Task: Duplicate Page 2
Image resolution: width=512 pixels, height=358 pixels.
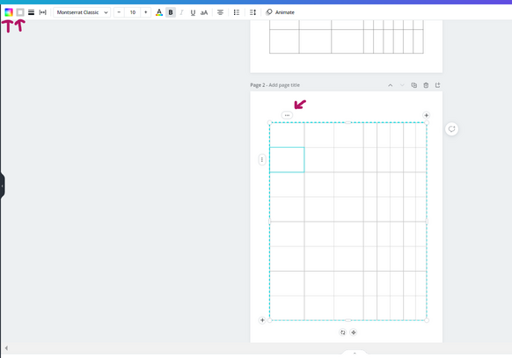Action: (414, 85)
